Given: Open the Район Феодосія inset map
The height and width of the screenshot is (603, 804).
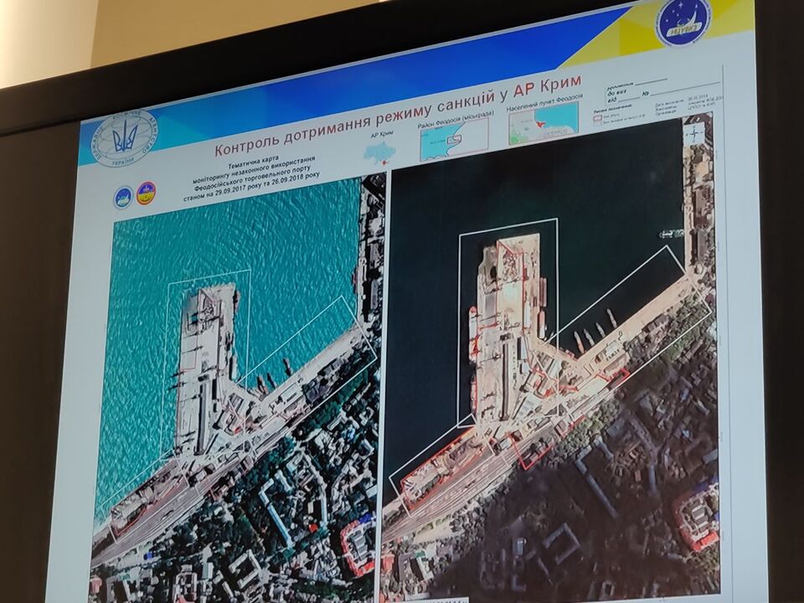Looking at the screenshot, I should coord(453,138).
